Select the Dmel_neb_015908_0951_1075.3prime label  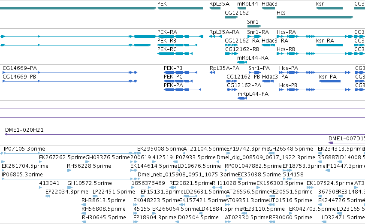pos(187,175)
